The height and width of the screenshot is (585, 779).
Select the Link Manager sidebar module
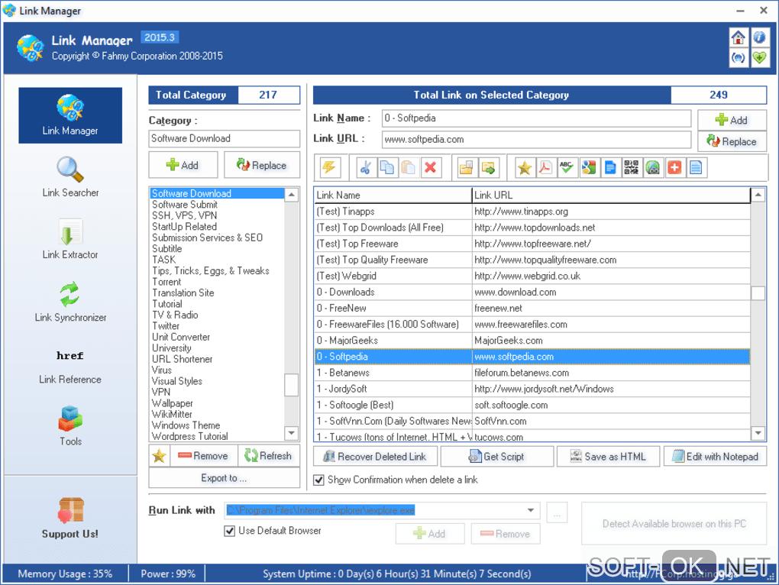coord(70,115)
